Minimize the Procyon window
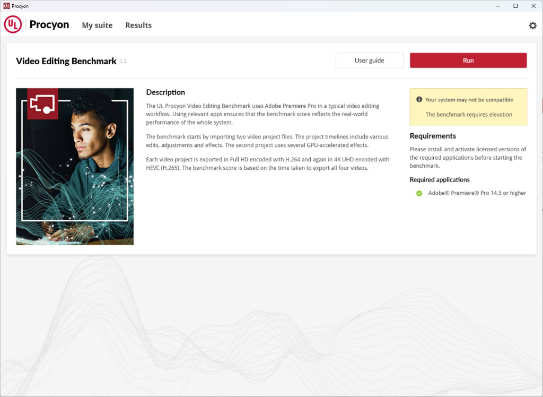 (x=498, y=6)
